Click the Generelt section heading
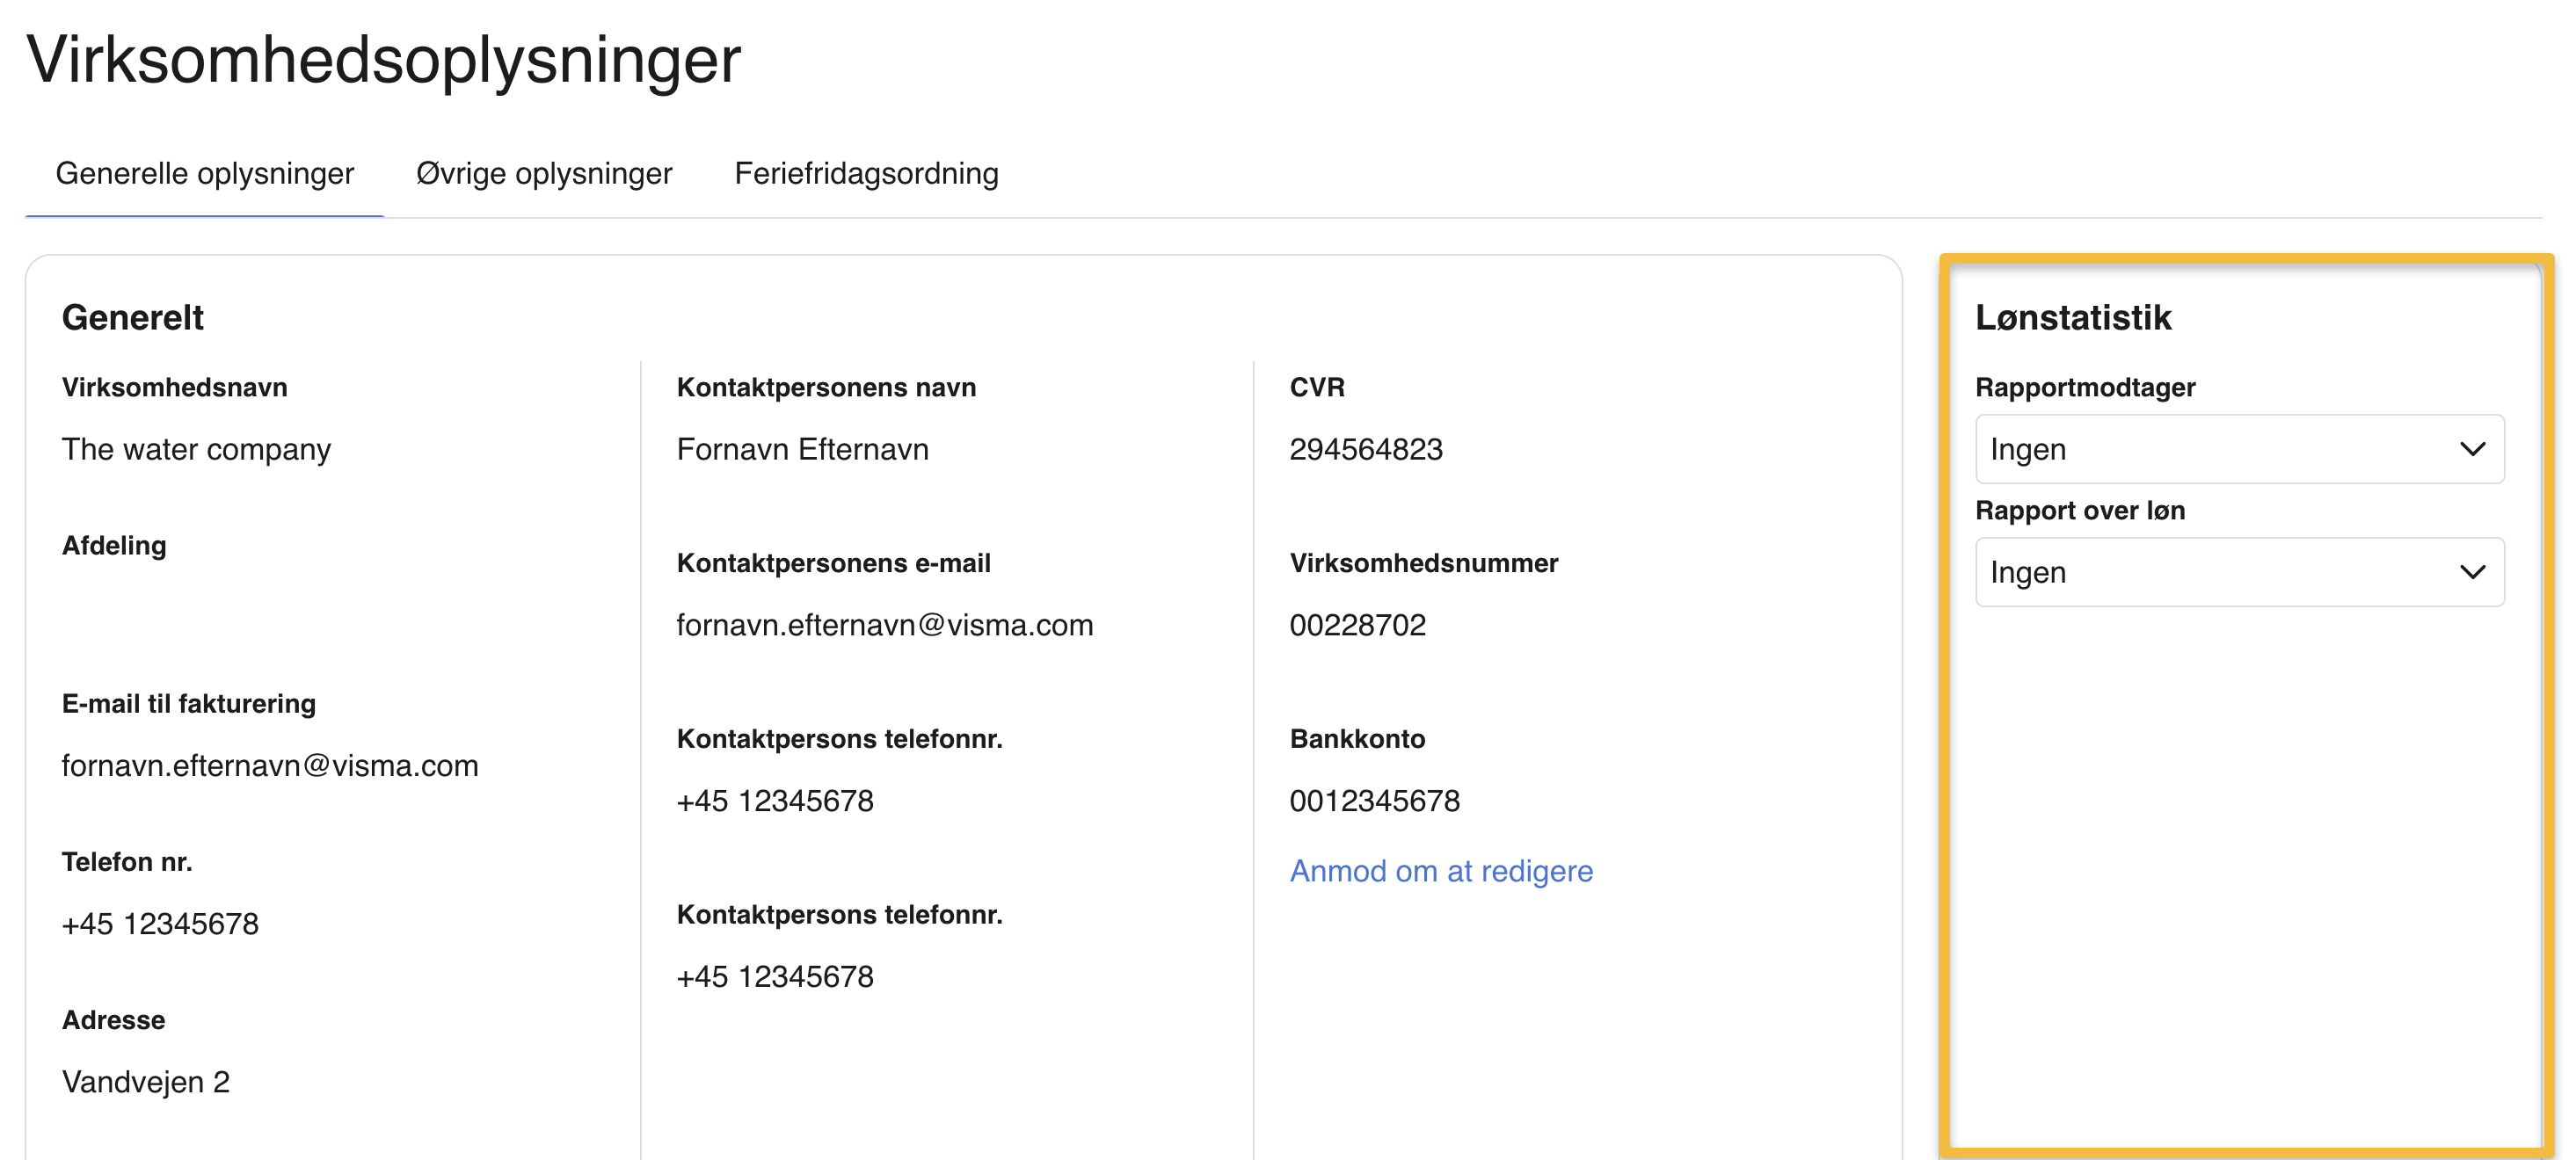 132,316
